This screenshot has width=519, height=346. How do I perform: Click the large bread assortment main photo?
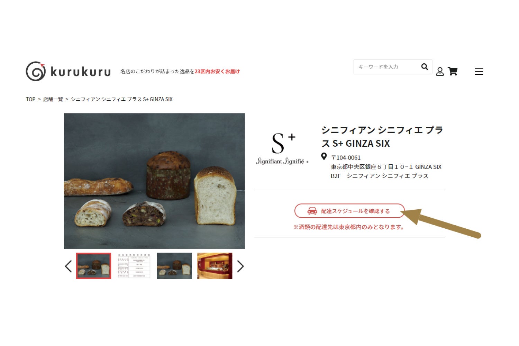[x=154, y=181]
